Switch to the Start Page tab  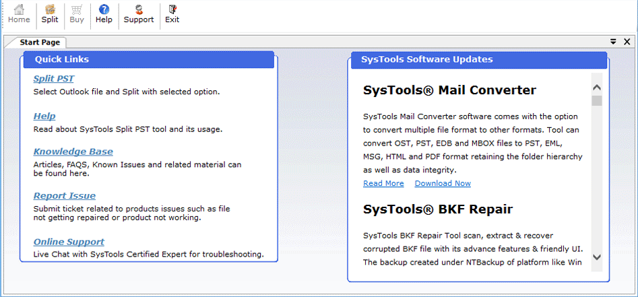click(40, 42)
